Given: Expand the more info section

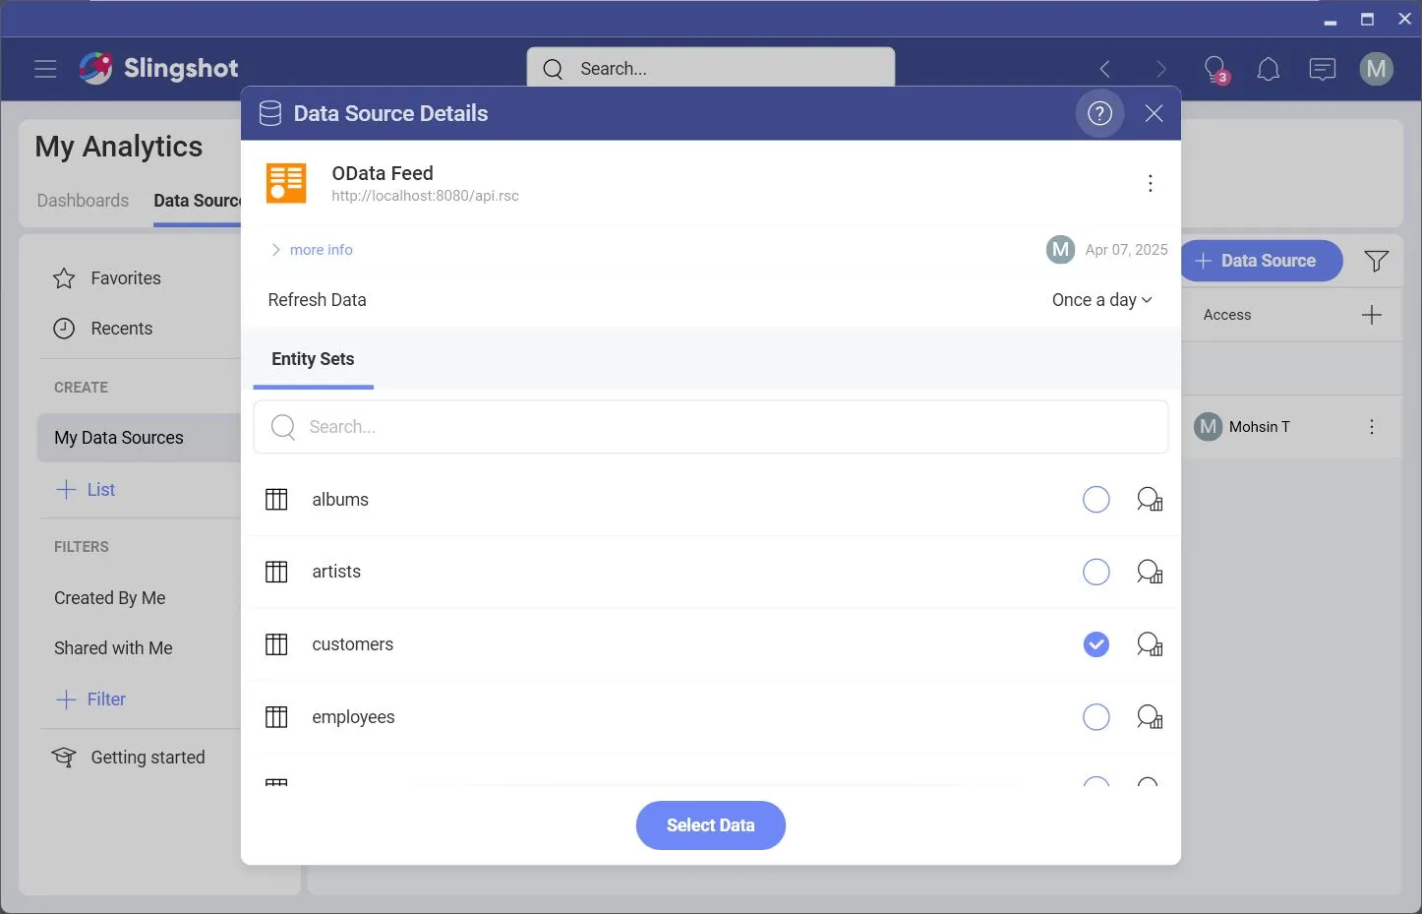Looking at the screenshot, I should 312,250.
